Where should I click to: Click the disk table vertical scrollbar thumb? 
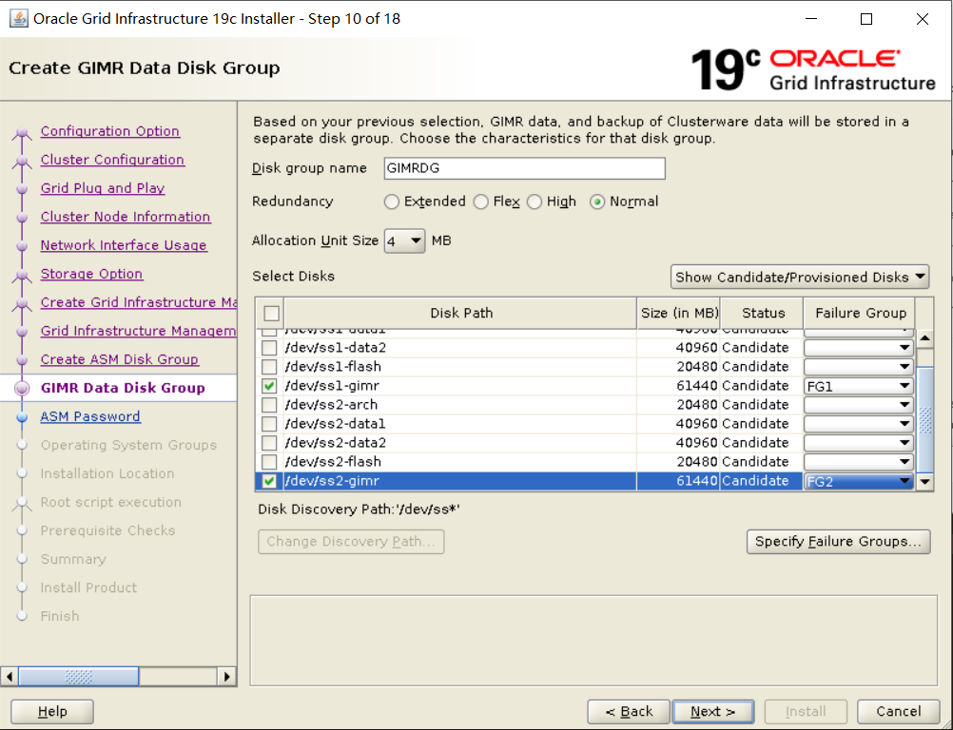point(924,419)
